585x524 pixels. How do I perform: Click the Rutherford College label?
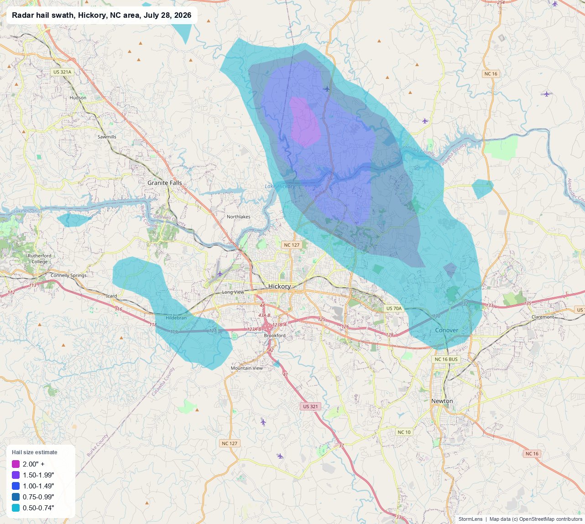coord(40,259)
